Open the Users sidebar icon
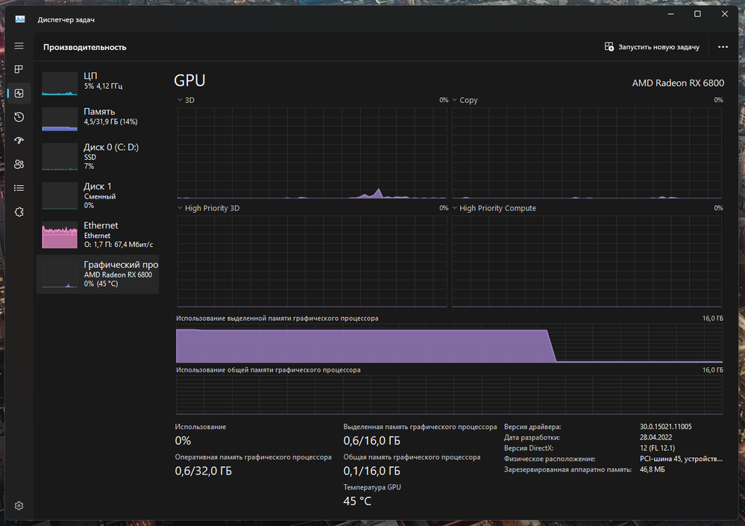Screen dimensions: 745x526 pos(19,164)
